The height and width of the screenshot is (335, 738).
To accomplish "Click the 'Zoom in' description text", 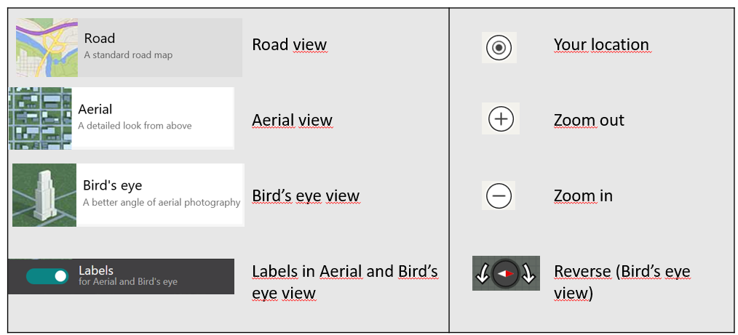I will point(583,196).
